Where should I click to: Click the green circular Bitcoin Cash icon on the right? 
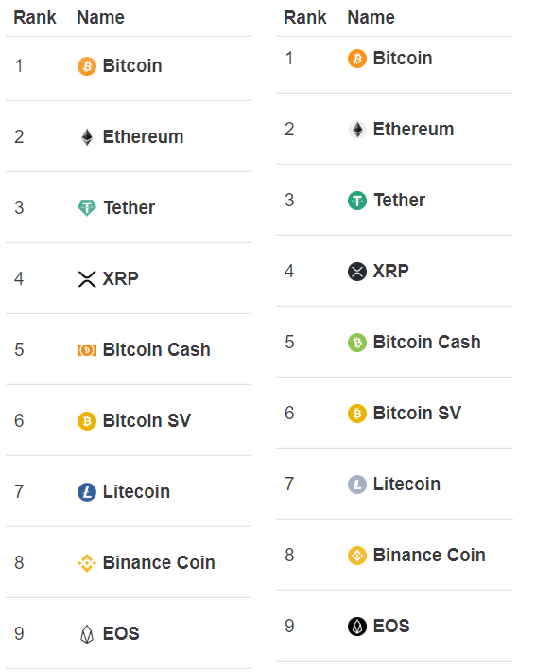click(357, 343)
